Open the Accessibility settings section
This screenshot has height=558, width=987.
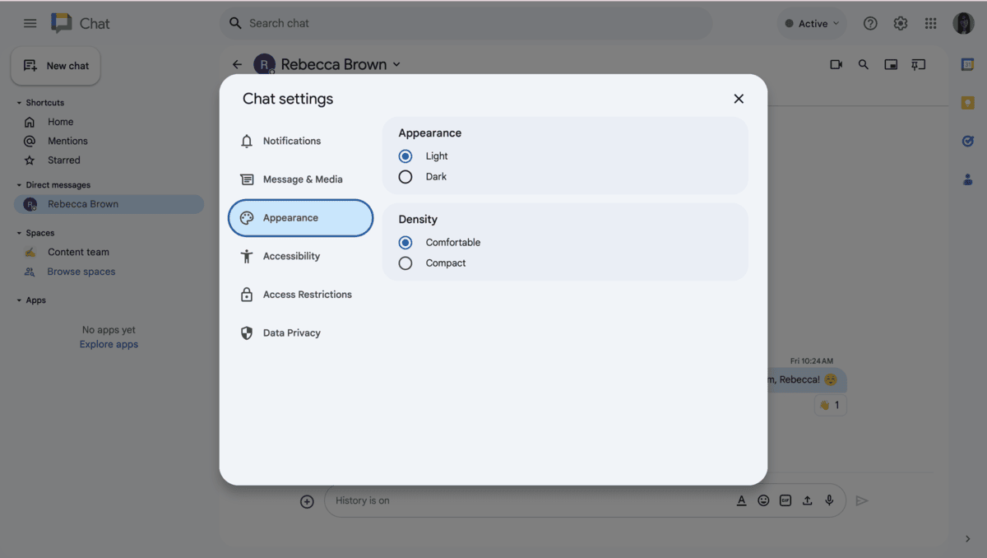(288, 256)
